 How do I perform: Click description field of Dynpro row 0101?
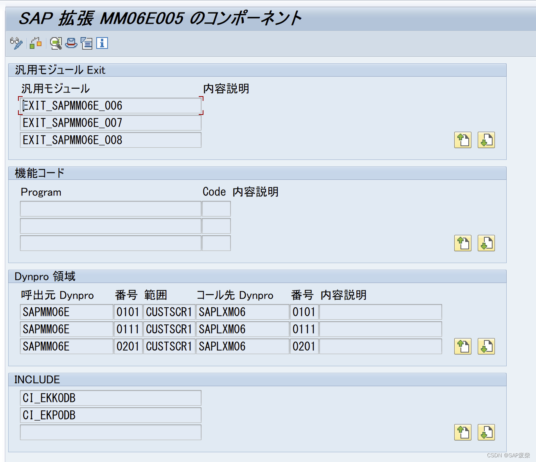381,312
